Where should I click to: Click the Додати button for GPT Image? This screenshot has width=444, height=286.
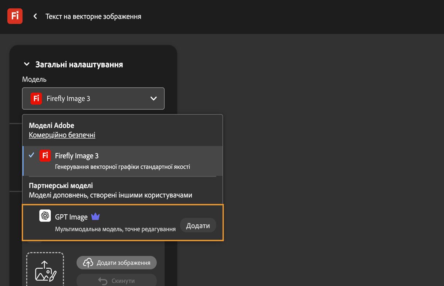[198, 225]
